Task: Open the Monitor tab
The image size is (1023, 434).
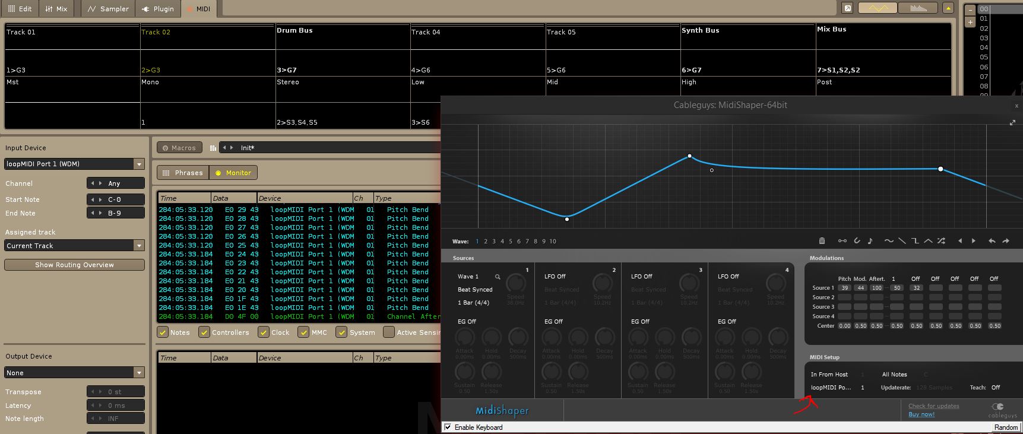Action: point(233,173)
